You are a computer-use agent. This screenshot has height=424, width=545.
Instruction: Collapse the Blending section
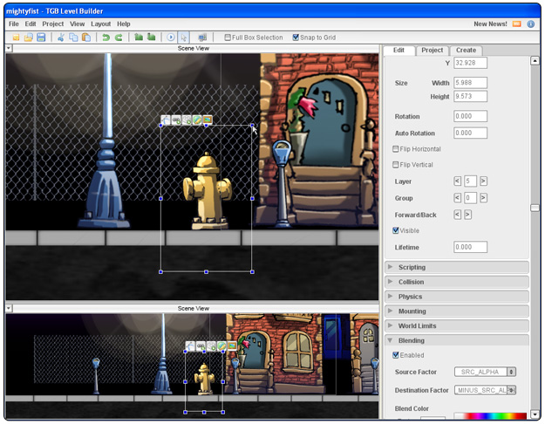(457, 340)
